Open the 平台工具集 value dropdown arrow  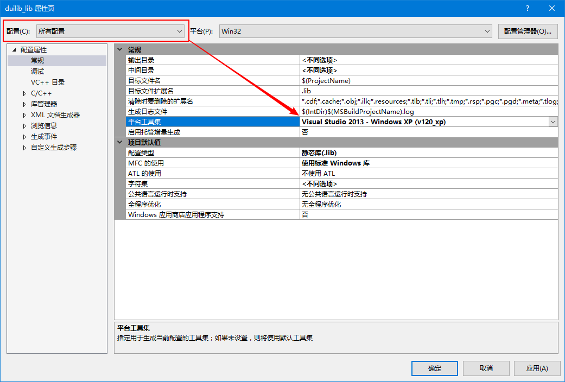pyautogui.click(x=553, y=122)
